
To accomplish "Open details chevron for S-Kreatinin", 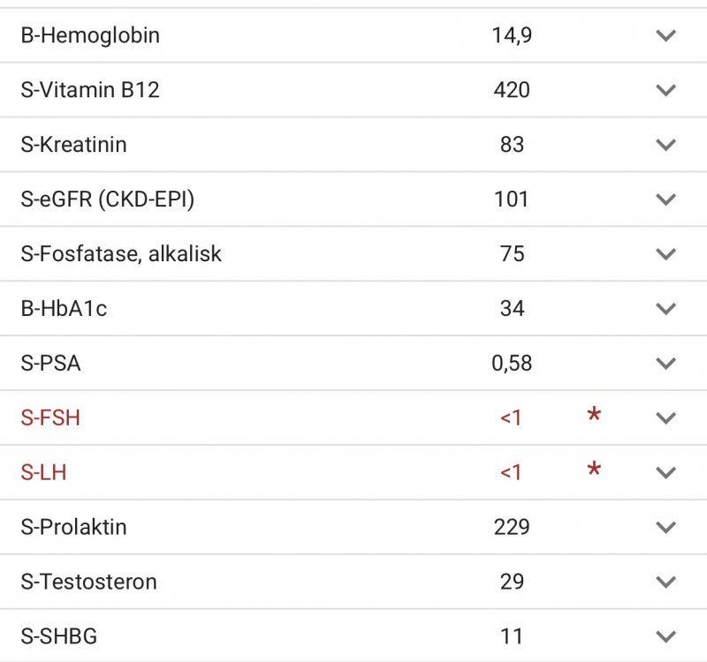I will point(665,145).
